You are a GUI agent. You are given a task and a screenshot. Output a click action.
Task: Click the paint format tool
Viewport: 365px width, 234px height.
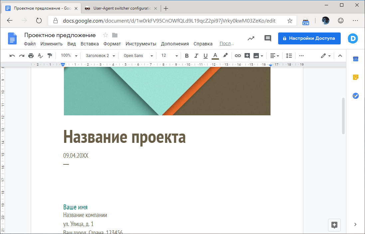click(x=50, y=55)
